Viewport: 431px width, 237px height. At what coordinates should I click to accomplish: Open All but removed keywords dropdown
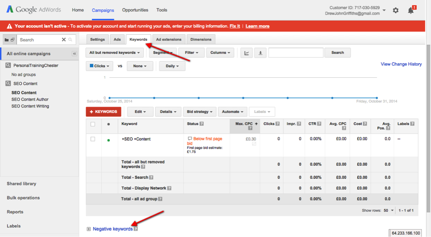(x=115, y=53)
